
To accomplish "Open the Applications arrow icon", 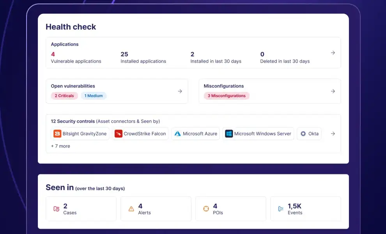I will (333, 53).
